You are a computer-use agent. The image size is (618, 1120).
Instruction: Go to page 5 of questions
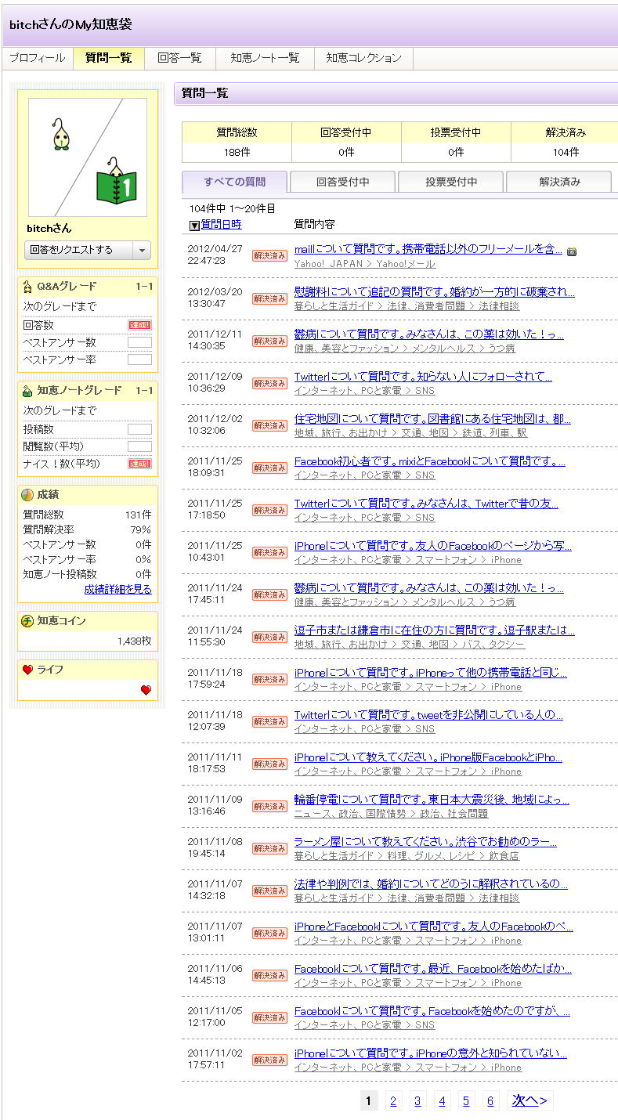coord(466,1101)
